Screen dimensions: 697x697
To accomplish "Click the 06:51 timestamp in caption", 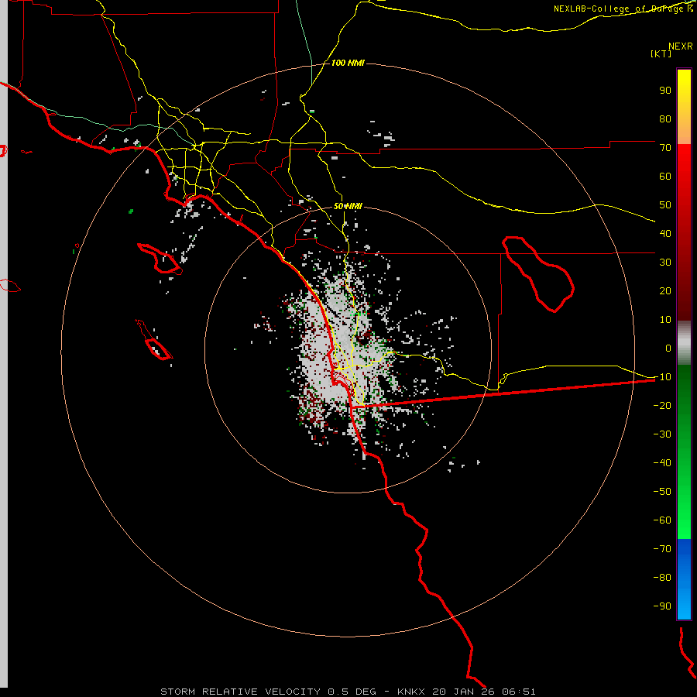I will pos(519,692).
